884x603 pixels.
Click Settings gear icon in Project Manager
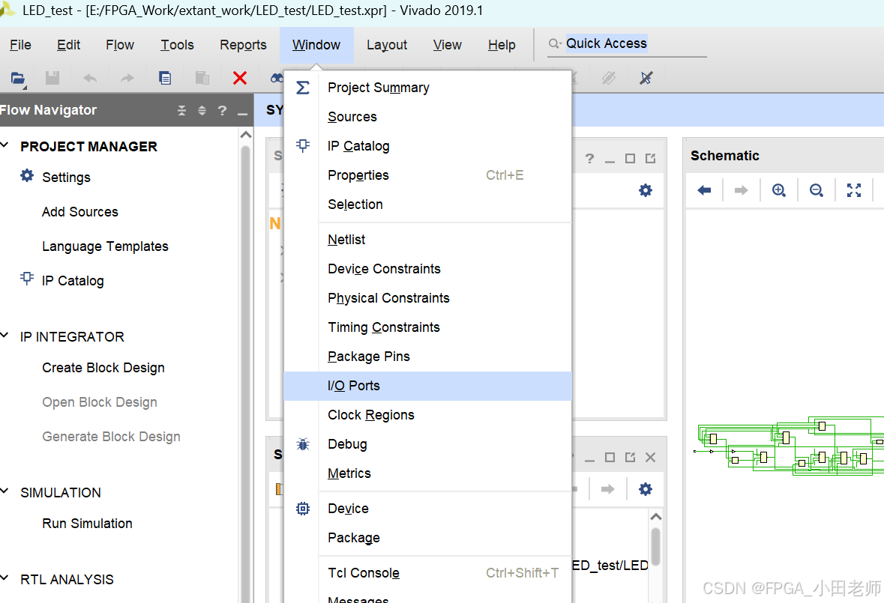[27, 176]
